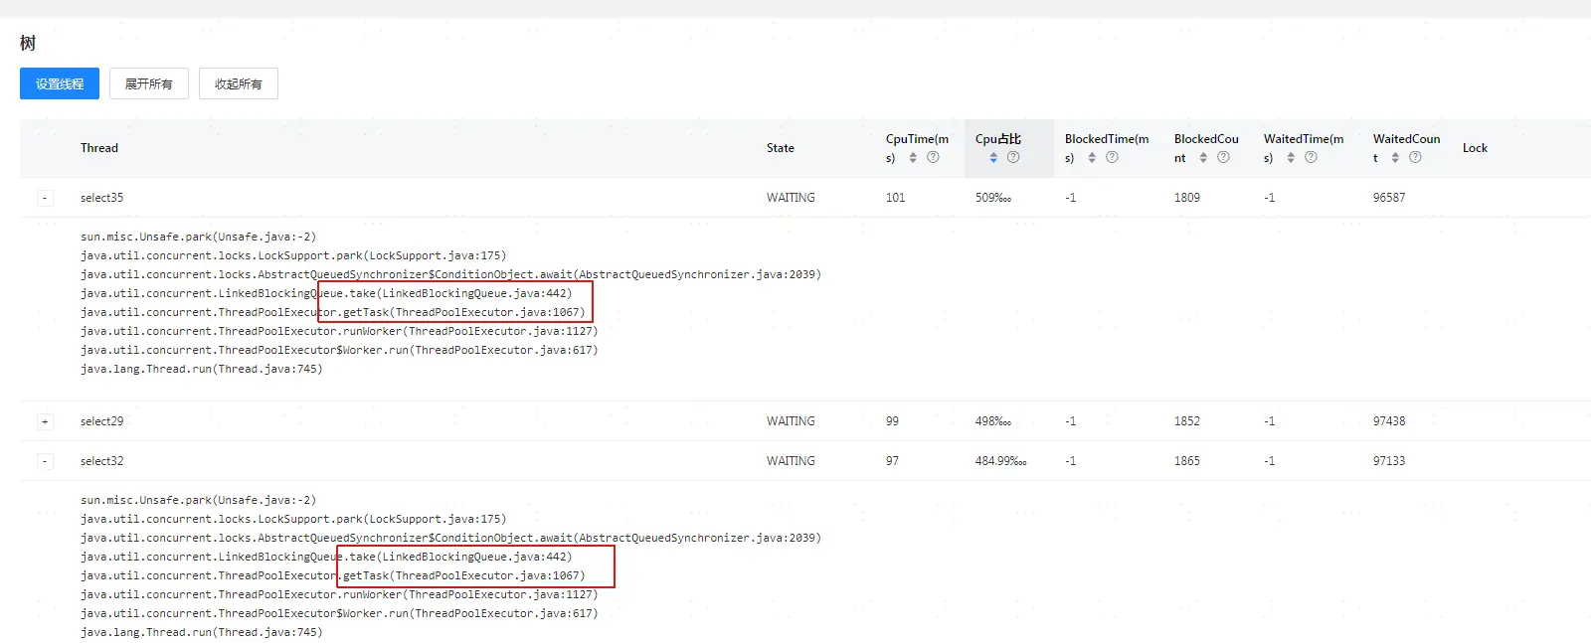Select the thread name select35
1591x643 pixels.
(102, 198)
